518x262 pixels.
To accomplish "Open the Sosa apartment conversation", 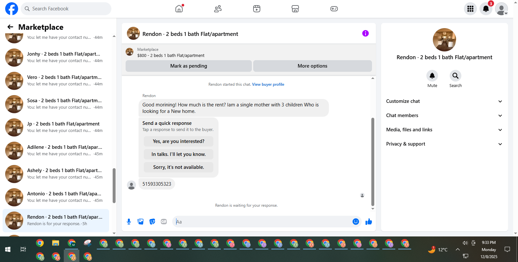I will pos(56,104).
